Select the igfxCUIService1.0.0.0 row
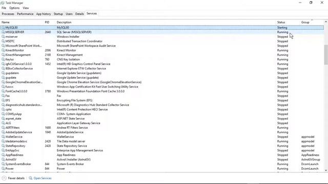328x184 pixels. pos(162,64)
